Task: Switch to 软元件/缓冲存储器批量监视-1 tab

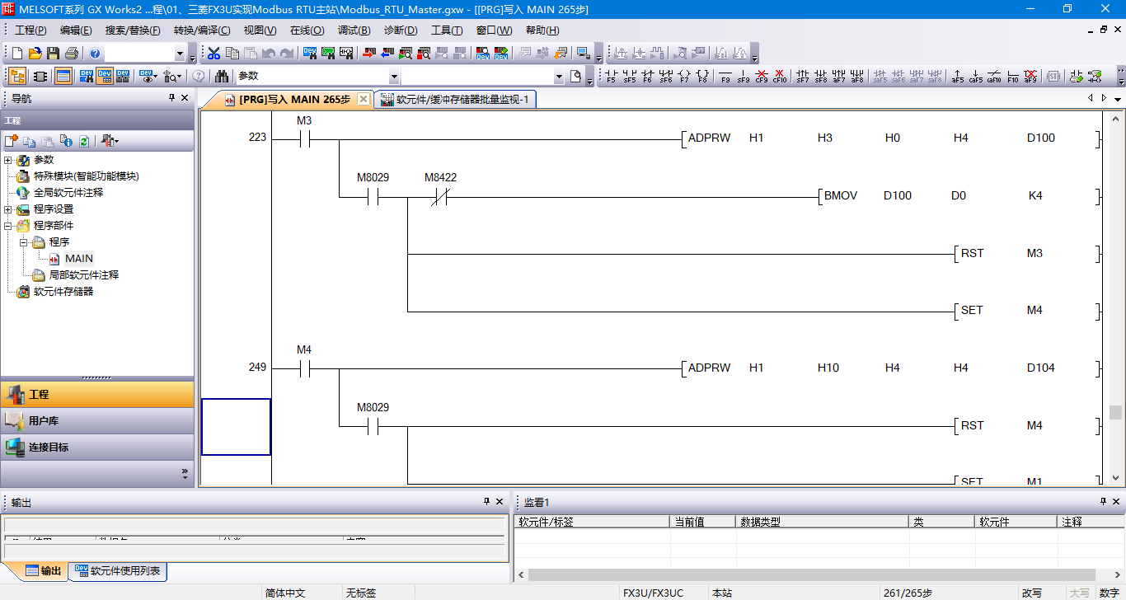Action: coord(457,100)
